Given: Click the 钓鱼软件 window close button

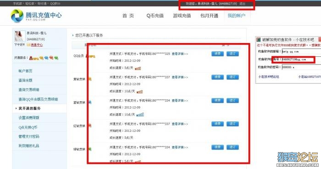Looking at the screenshot, I should coord(319,39).
